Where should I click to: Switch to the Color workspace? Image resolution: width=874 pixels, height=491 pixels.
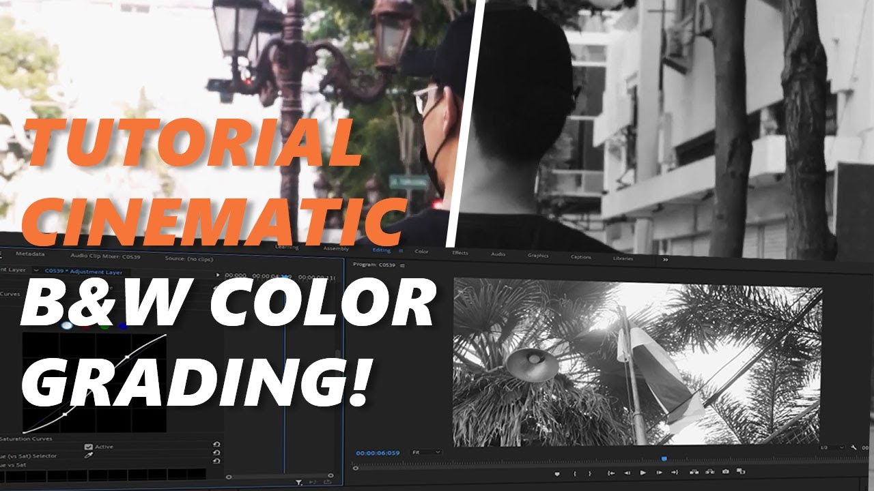[421, 252]
